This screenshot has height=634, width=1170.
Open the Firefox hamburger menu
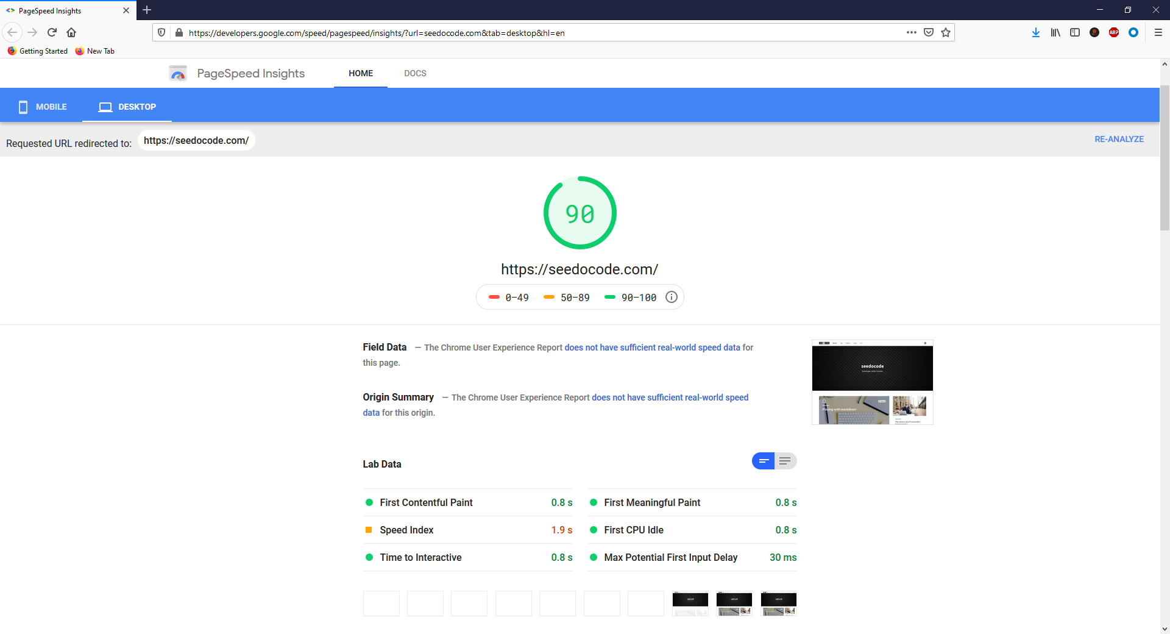coord(1158,32)
